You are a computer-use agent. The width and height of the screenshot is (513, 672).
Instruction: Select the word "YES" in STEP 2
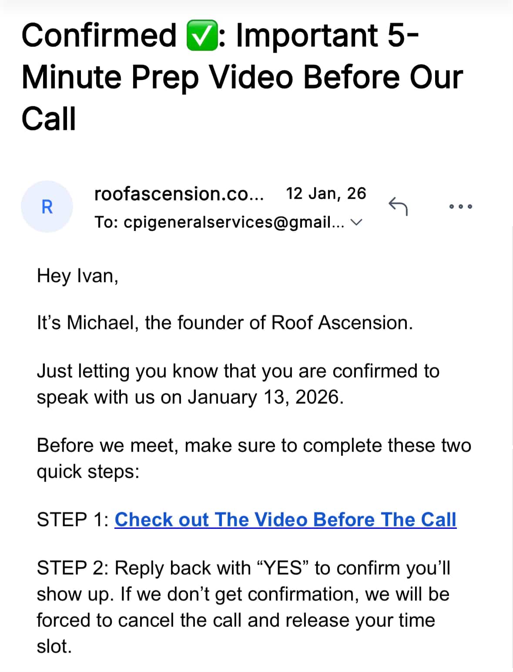283,568
